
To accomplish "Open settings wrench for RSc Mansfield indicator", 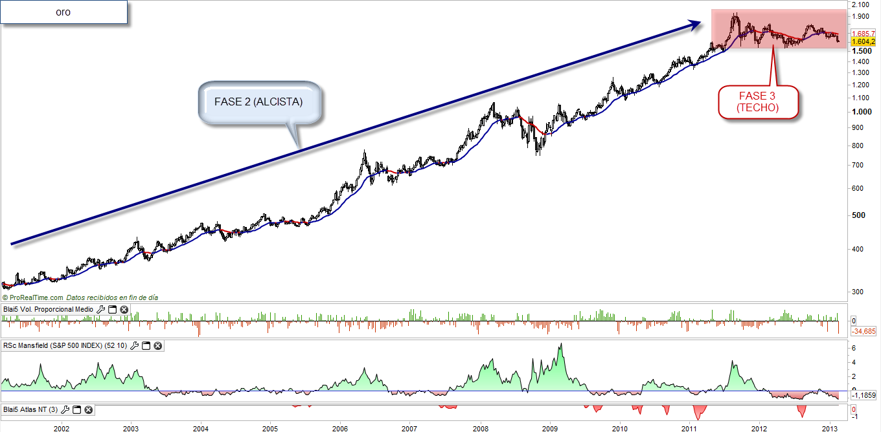I will [135, 346].
